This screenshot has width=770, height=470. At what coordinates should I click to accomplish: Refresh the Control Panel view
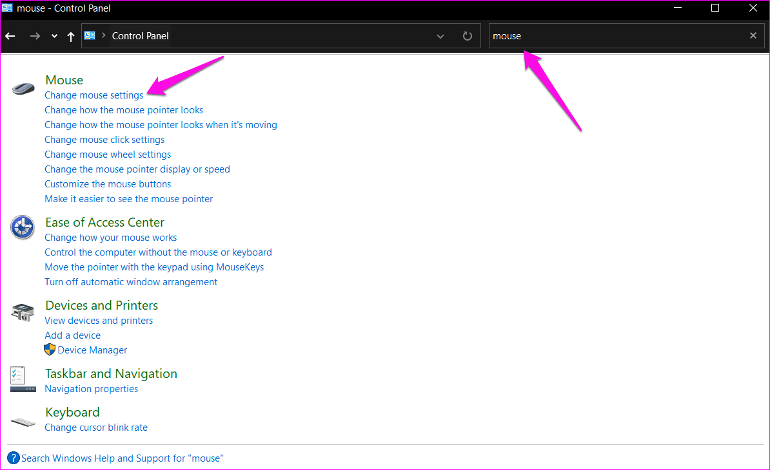tap(468, 36)
